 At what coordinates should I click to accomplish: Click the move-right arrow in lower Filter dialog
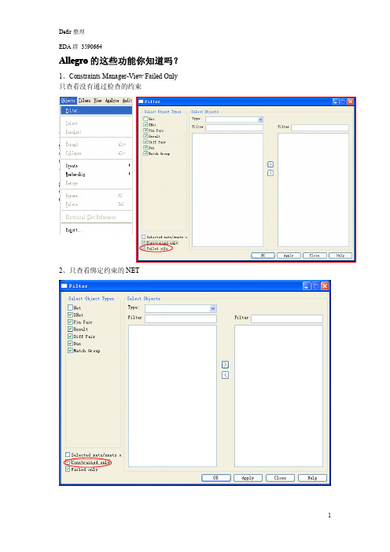pos(225,364)
